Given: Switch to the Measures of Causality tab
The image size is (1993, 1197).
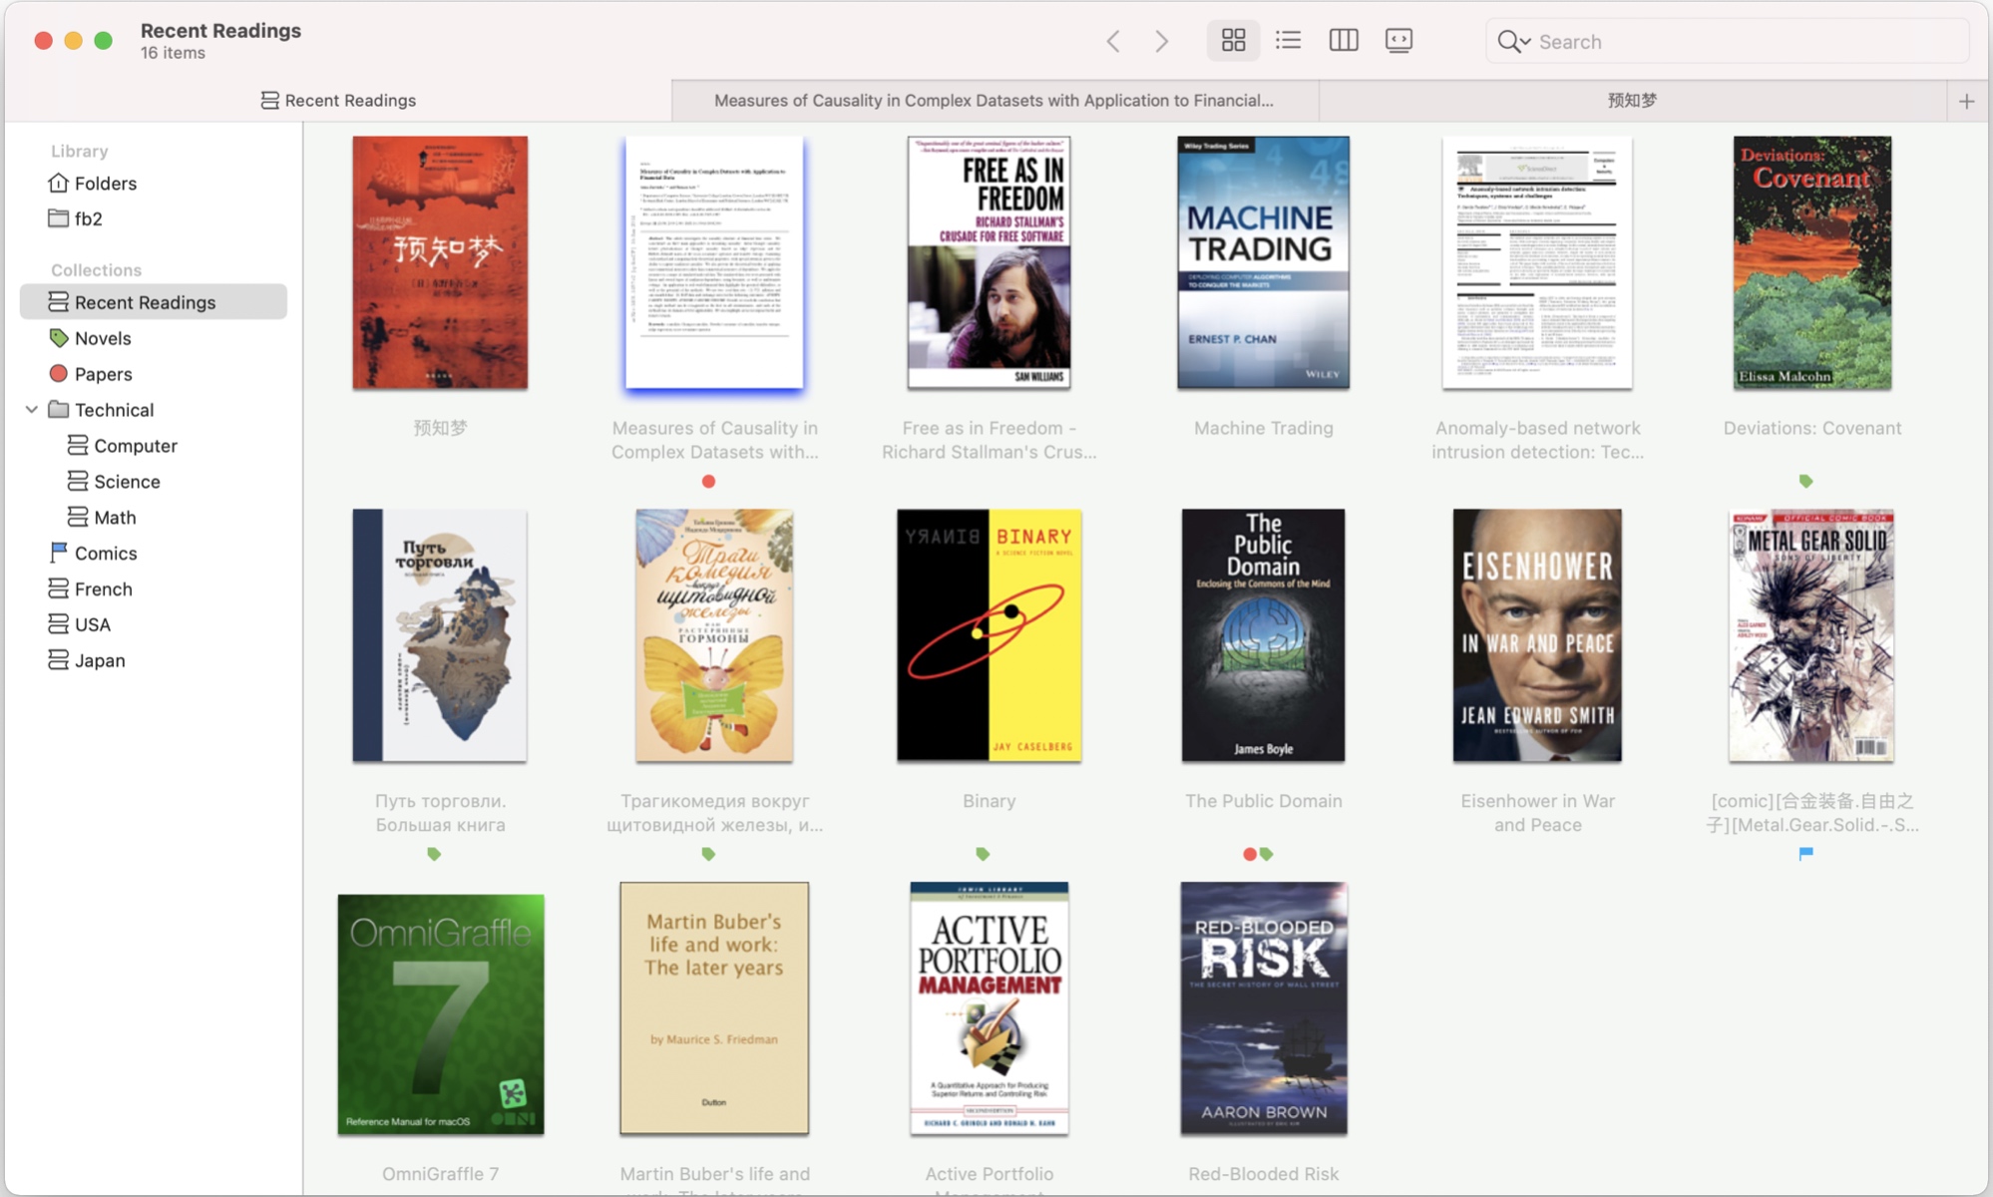Looking at the screenshot, I should (995, 101).
